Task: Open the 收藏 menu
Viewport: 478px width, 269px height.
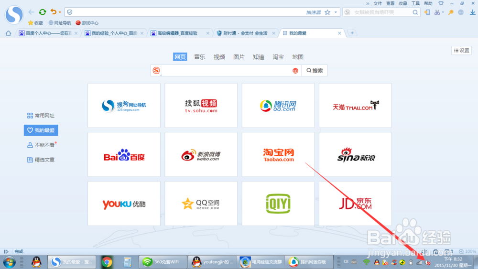Action: (403, 3)
